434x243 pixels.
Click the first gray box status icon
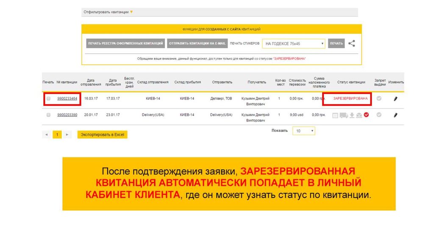pyautogui.click(x=335, y=115)
